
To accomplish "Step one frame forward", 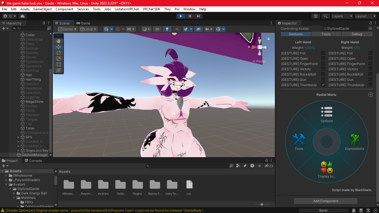I will click(x=198, y=16).
